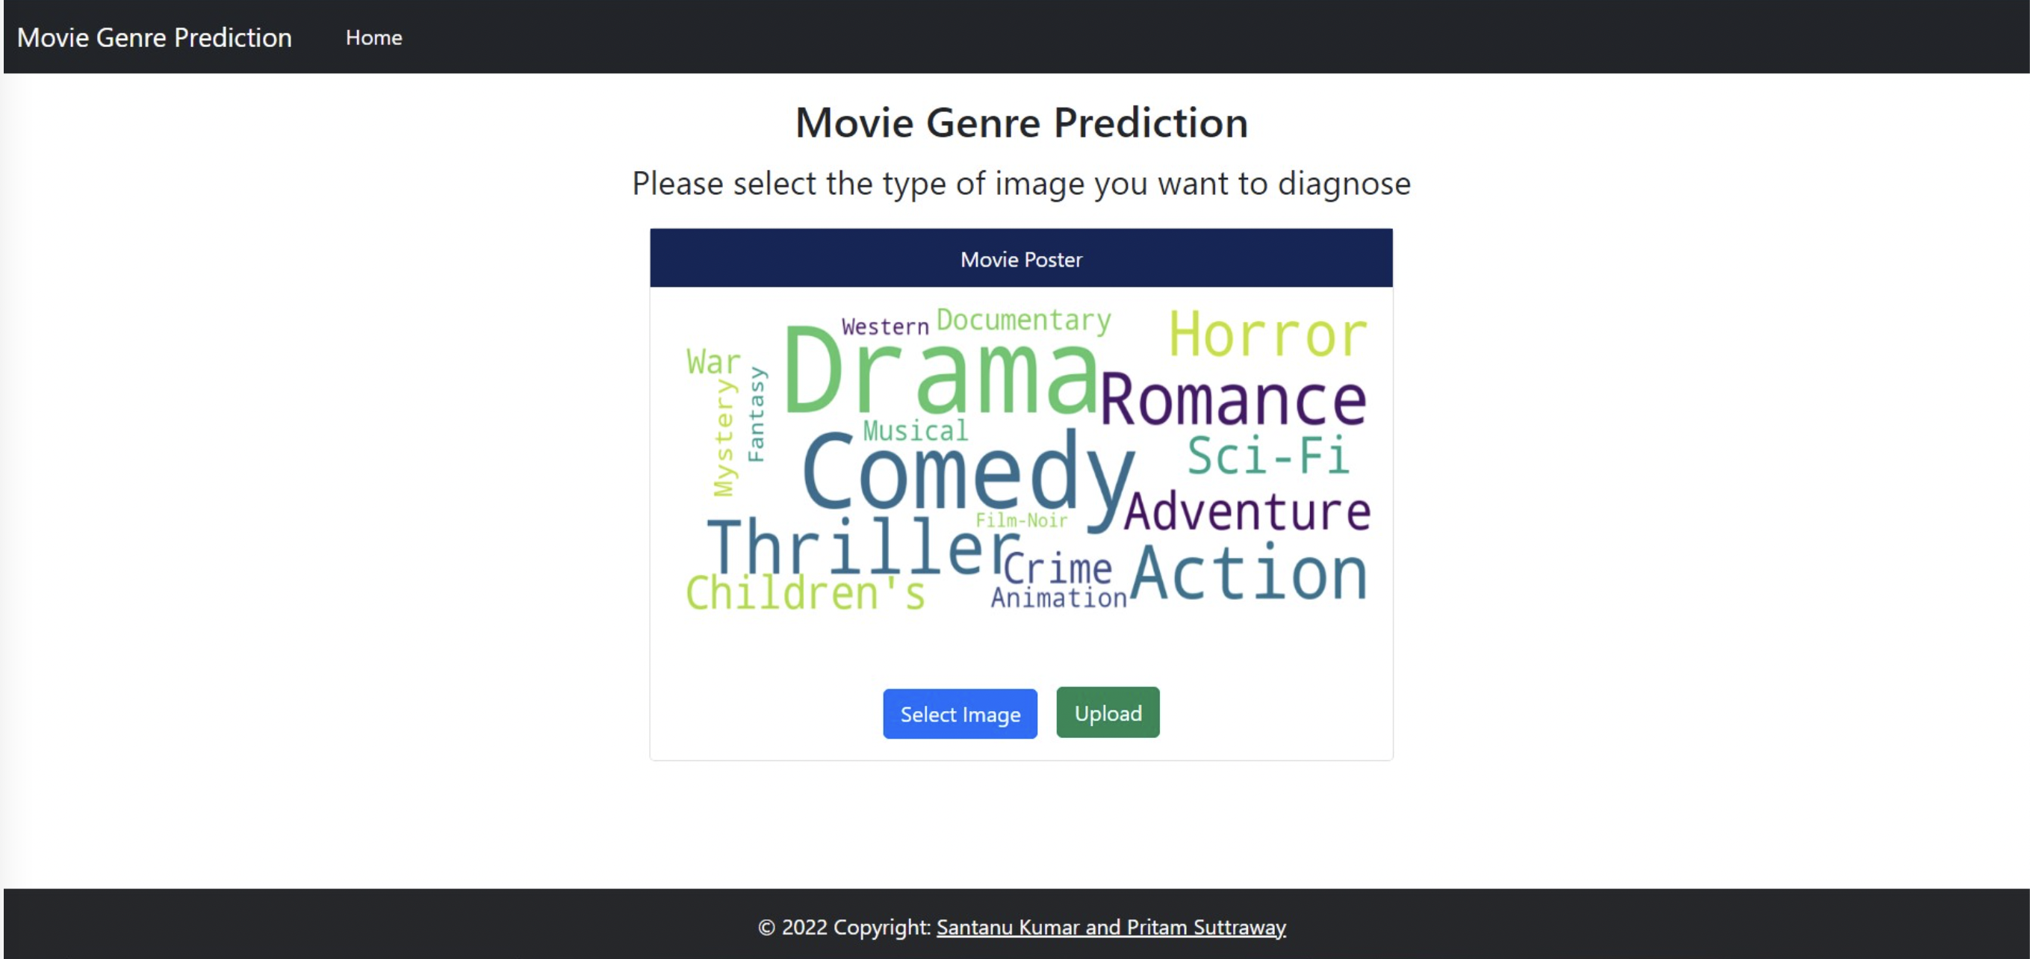2030x959 pixels.
Task: Click the word Romance in the word cloud
Action: point(1233,400)
